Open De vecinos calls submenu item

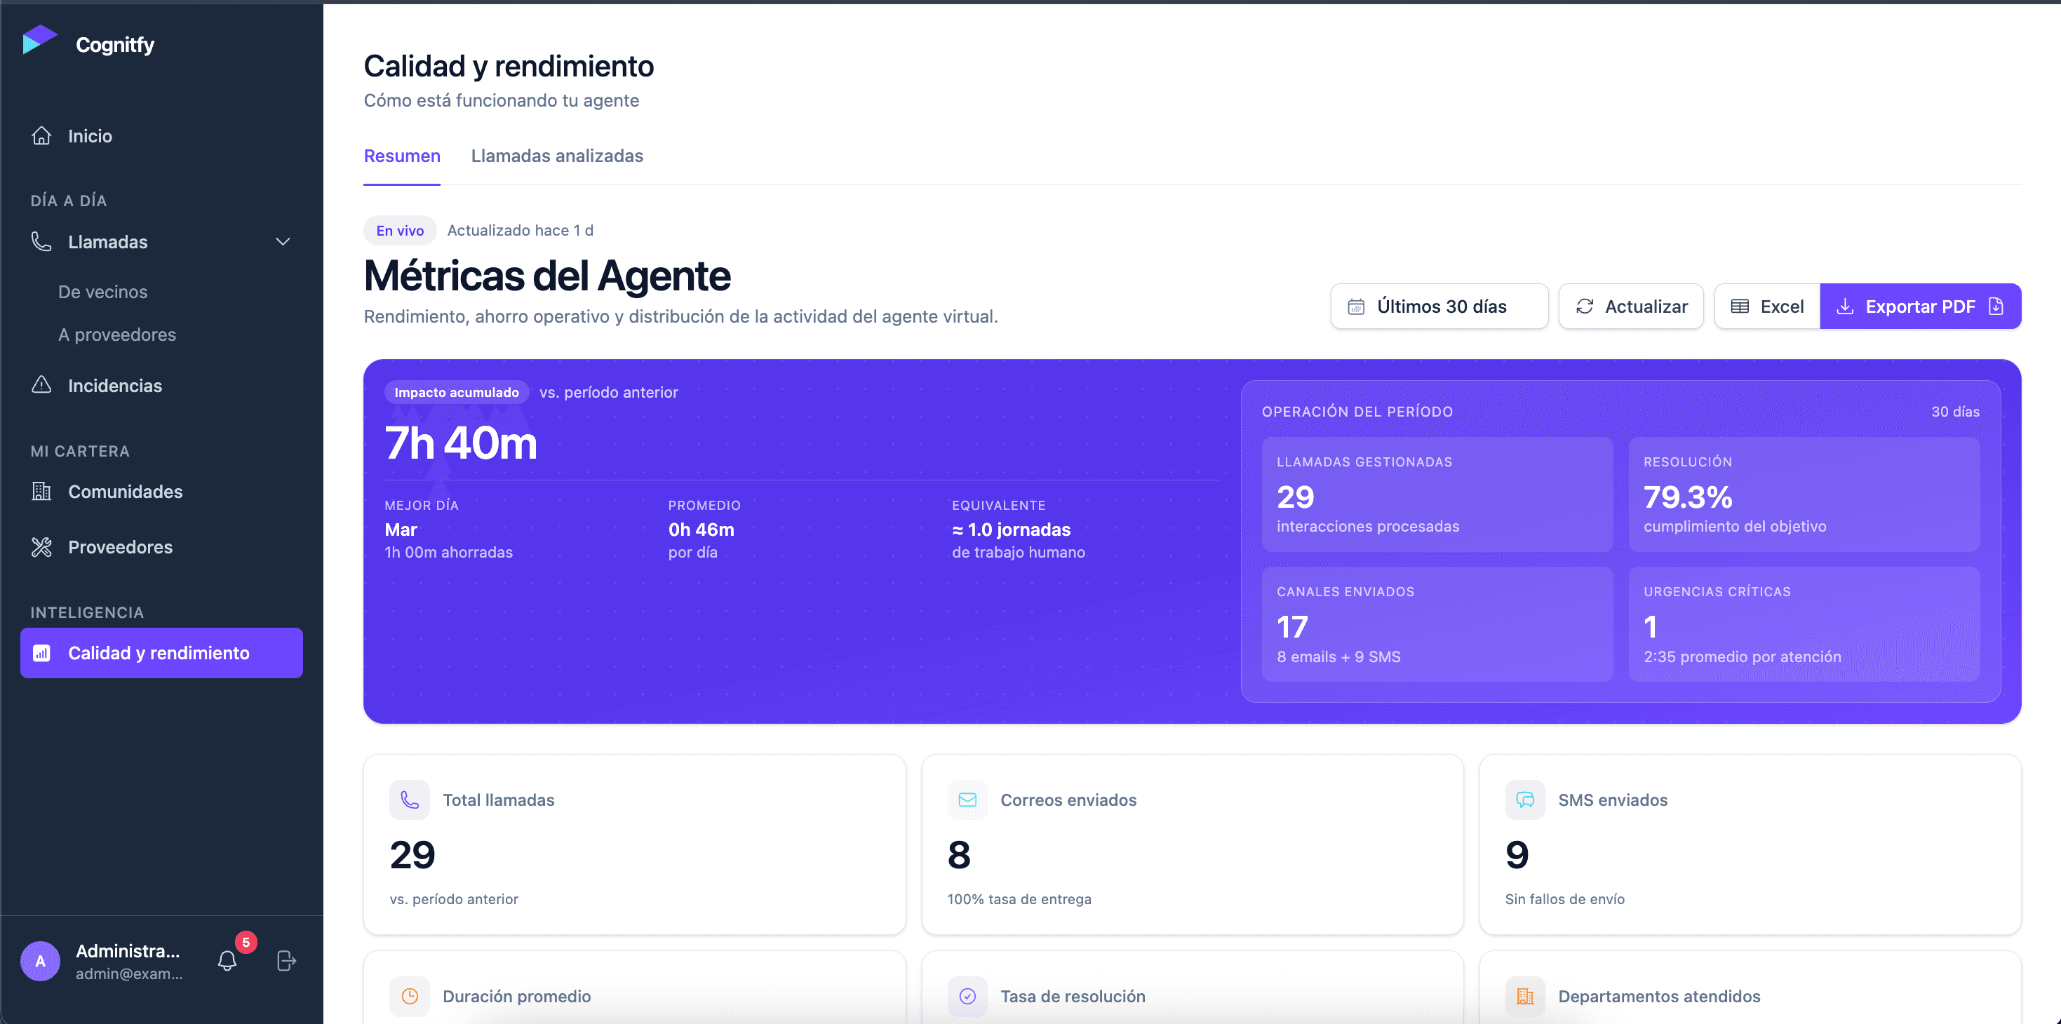(x=102, y=292)
